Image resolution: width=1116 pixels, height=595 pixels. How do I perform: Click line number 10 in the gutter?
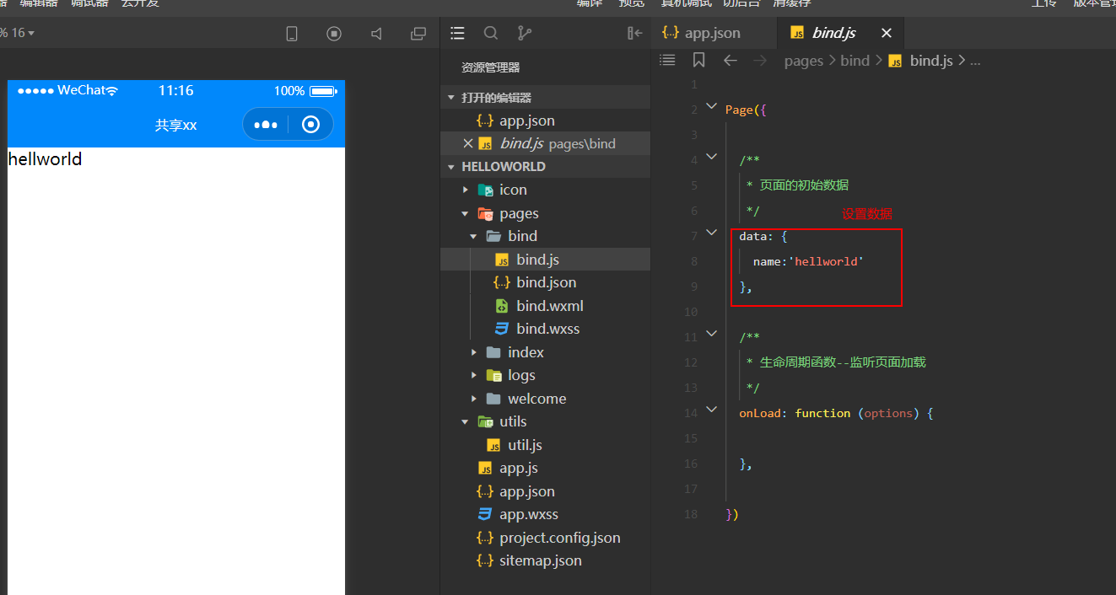(692, 312)
